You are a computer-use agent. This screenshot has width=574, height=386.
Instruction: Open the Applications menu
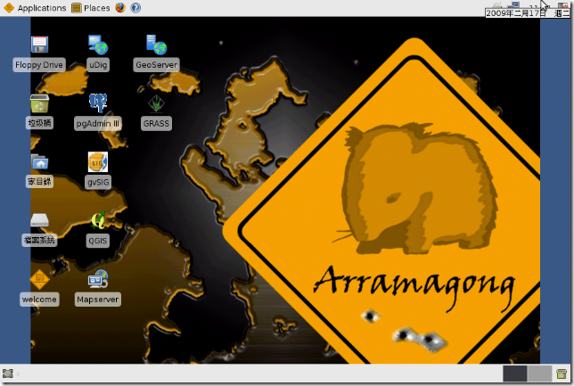[x=35, y=8]
